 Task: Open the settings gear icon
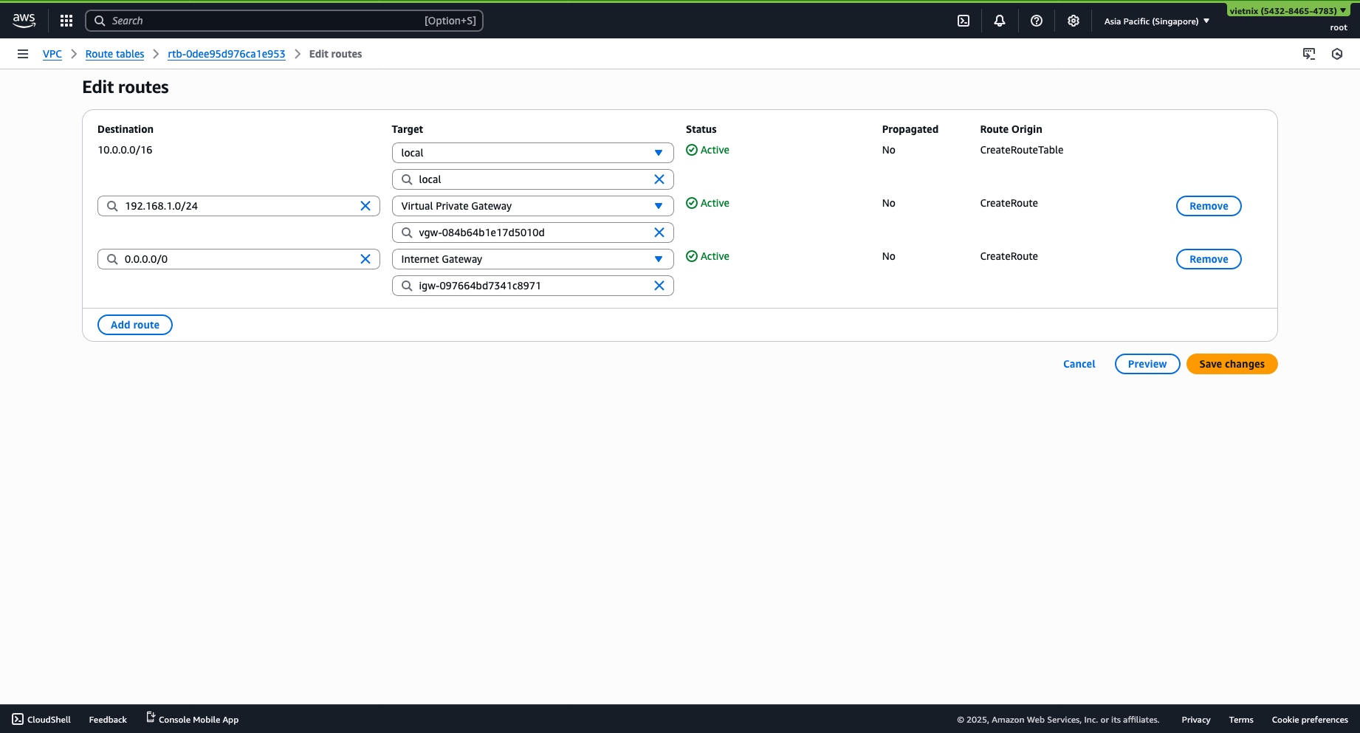1074,21
